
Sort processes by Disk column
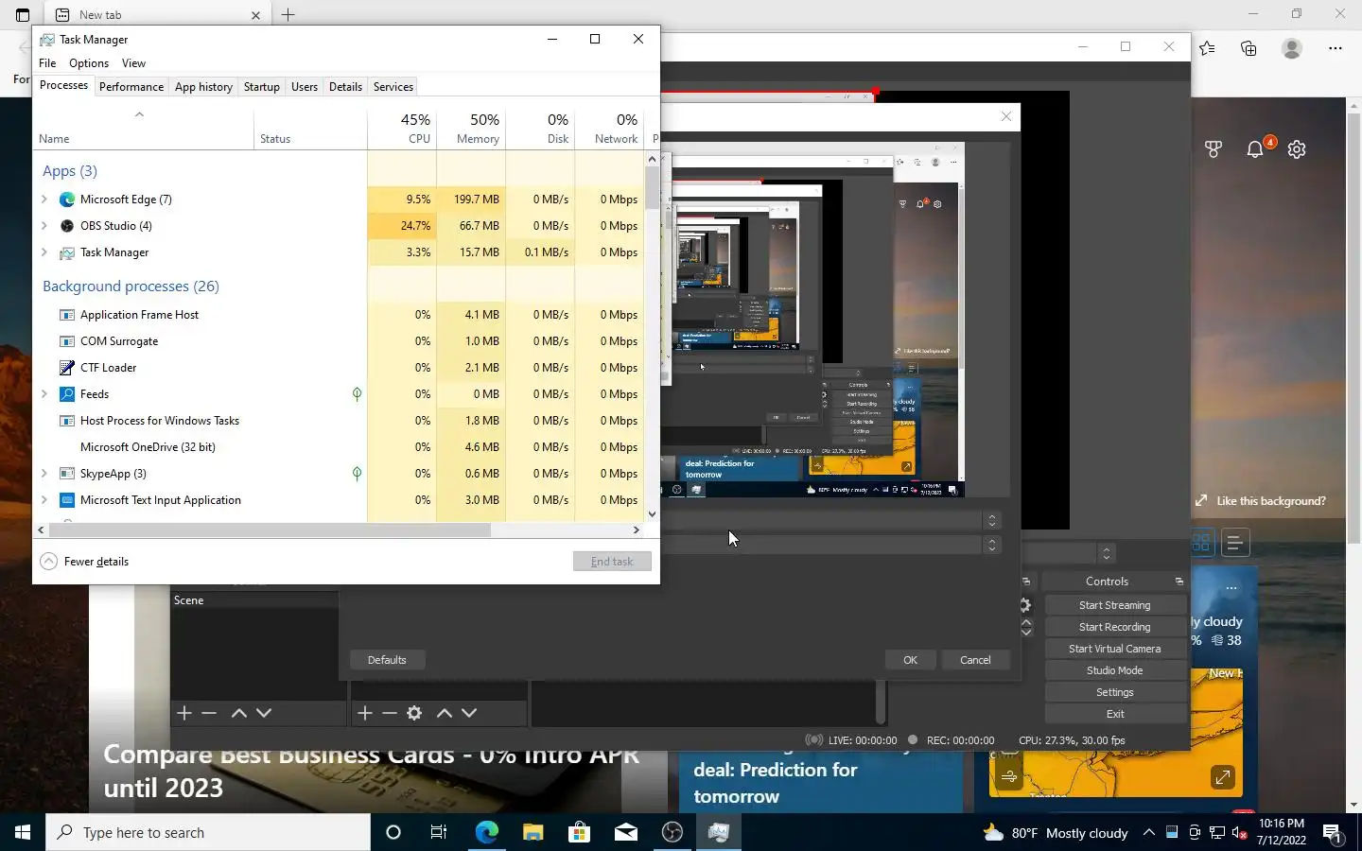(540, 129)
